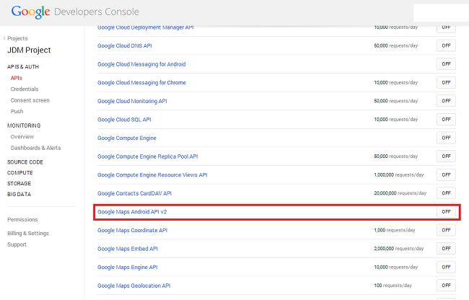This screenshot has width=469, height=300.
Task: Select the 2,000,000 requests/day quota text
Action: tap(399, 249)
